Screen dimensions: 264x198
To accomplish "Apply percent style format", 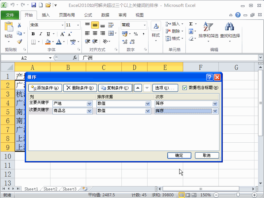I will (x=136, y=34).
